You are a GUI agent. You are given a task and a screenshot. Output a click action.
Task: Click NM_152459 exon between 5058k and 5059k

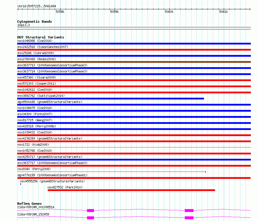pos(91,218)
